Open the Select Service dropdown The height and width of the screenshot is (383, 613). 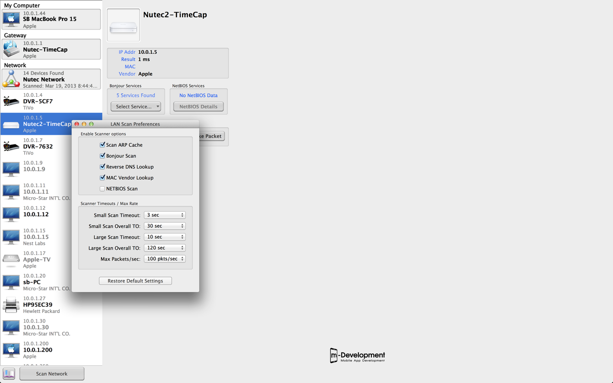click(x=136, y=107)
